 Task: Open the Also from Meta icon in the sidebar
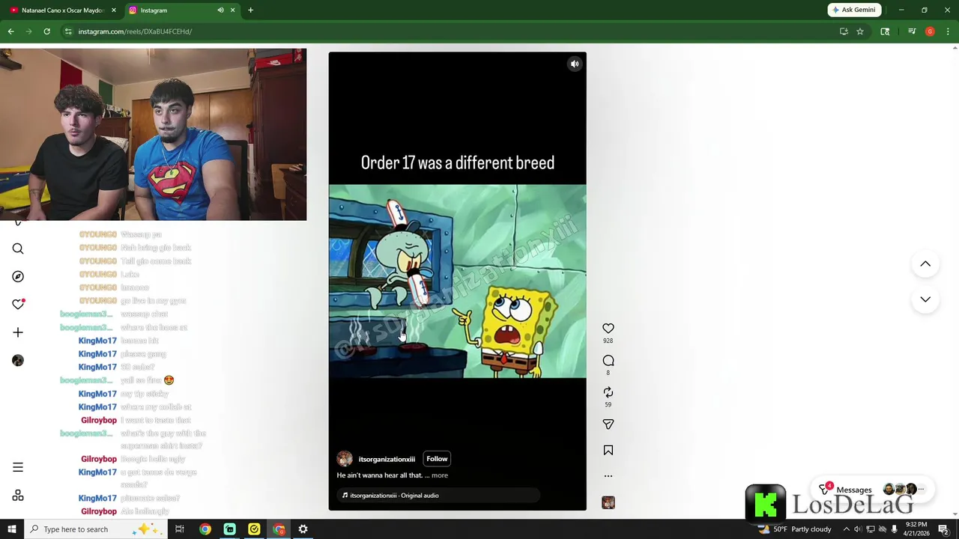click(18, 496)
